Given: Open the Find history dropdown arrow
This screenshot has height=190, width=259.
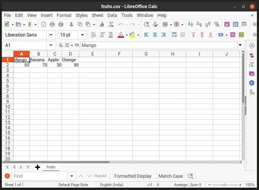Looking at the screenshot, I should pos(72,176).
